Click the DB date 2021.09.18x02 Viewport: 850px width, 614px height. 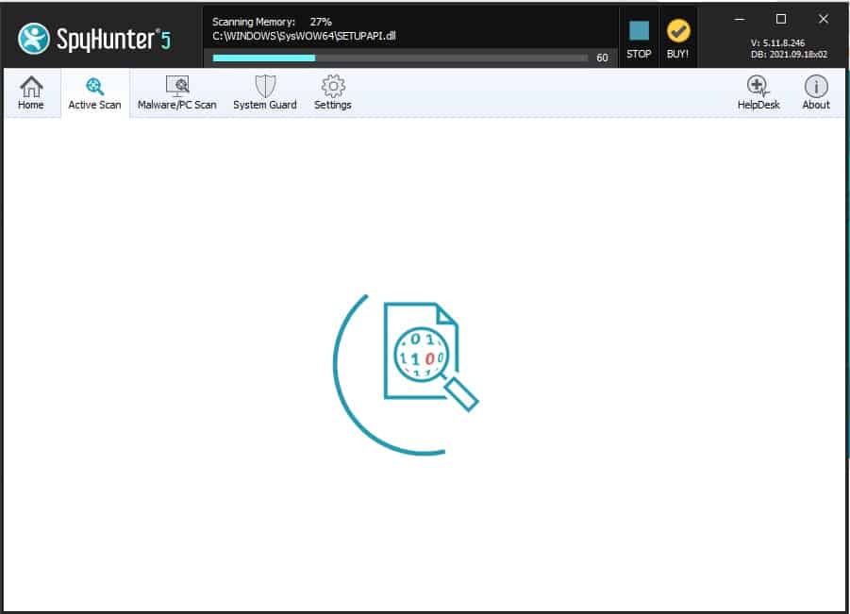[x=789, y=54]
